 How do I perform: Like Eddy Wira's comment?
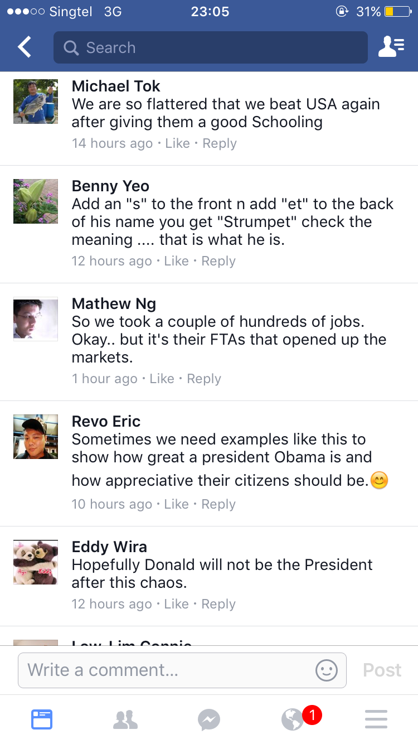[x=177, y=604]
